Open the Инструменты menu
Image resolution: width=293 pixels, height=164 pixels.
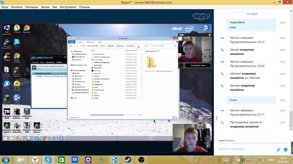[68, 7]
